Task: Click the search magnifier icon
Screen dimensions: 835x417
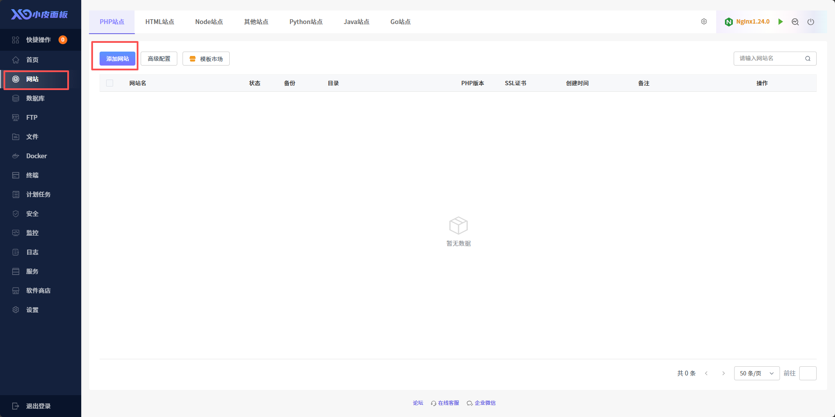Action: (808, 59)
